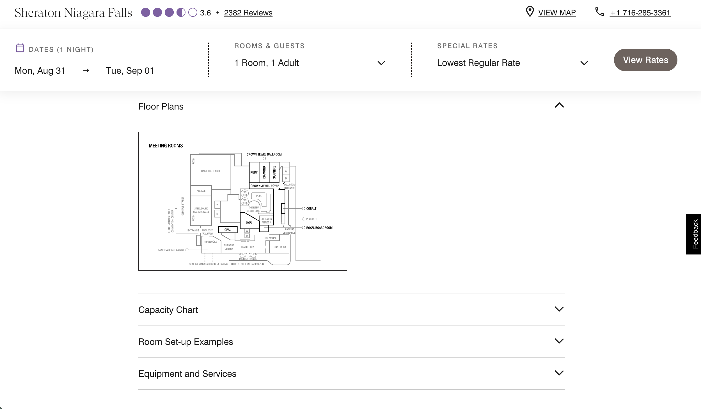Click the CROWN JEWEL FOYER label

point(265,186)
